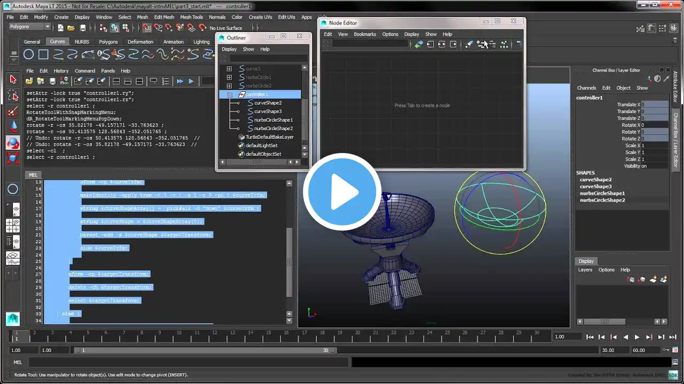This screenshot has width=684, height=384.
Task: Click Execute All double-arrow in Script Editor
Action: 180,81
